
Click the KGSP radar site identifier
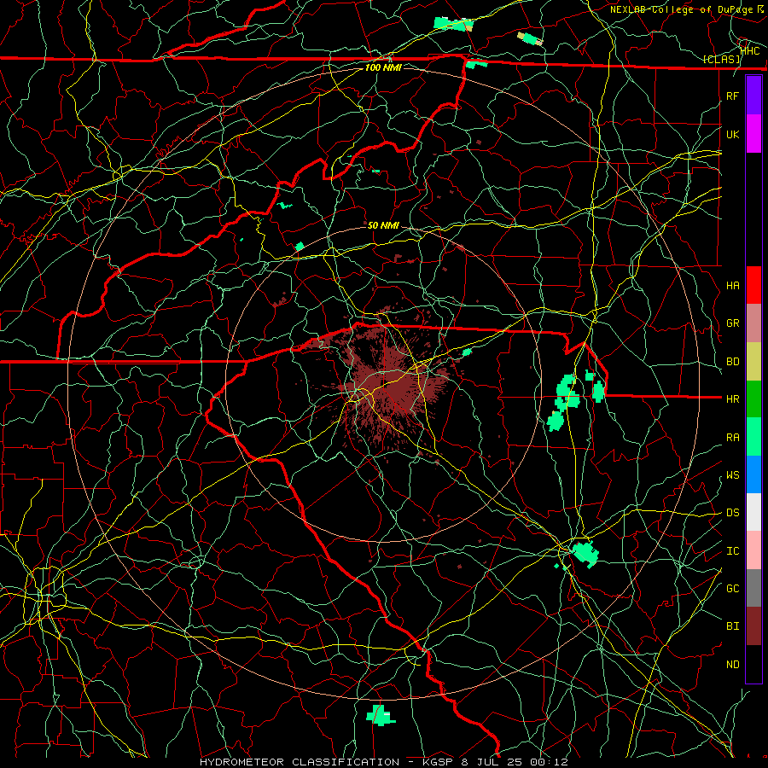(438, 762)
